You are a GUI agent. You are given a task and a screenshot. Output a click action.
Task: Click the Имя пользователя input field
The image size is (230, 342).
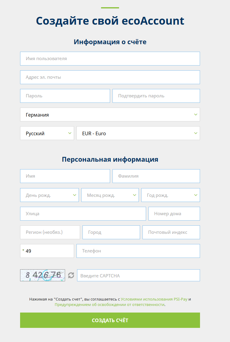click(110, 59)
